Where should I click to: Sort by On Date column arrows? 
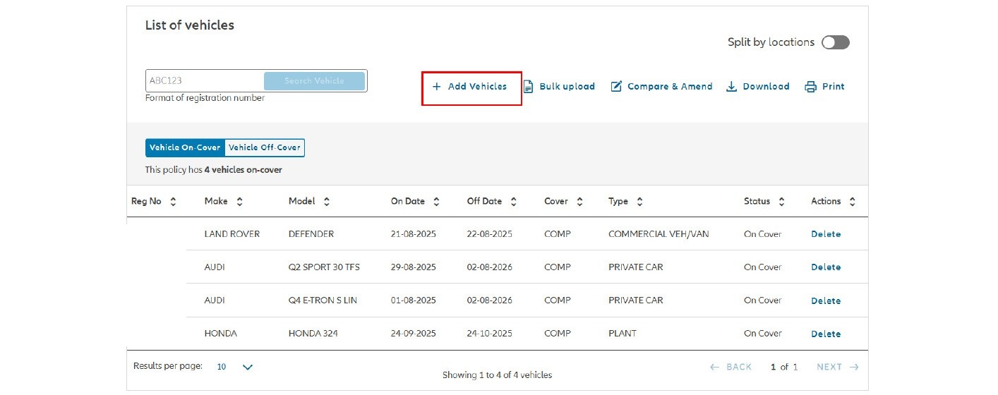(436, 202)
